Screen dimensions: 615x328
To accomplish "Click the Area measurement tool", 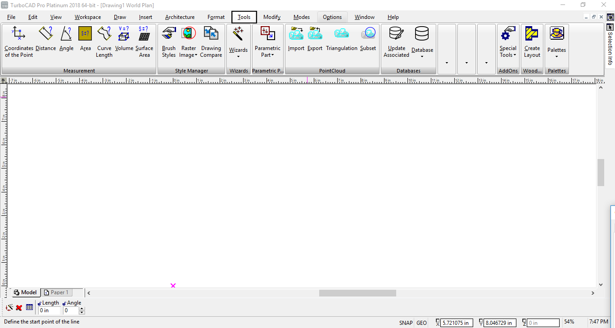I will coord(86,39).
